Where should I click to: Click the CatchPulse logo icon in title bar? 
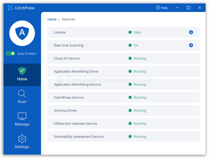click(10, 8)
